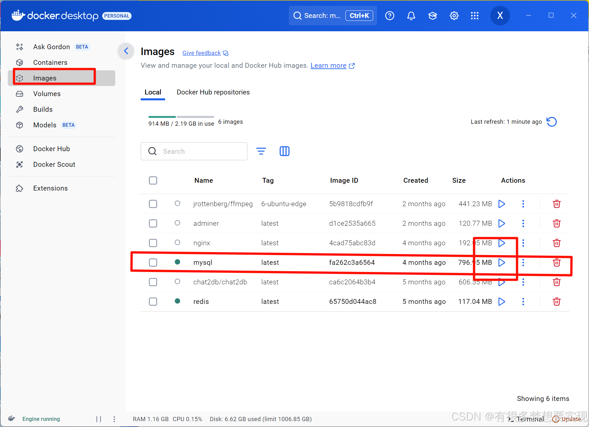Open more actions for mysql
This screenshot has width=589, height=427.
523,263
